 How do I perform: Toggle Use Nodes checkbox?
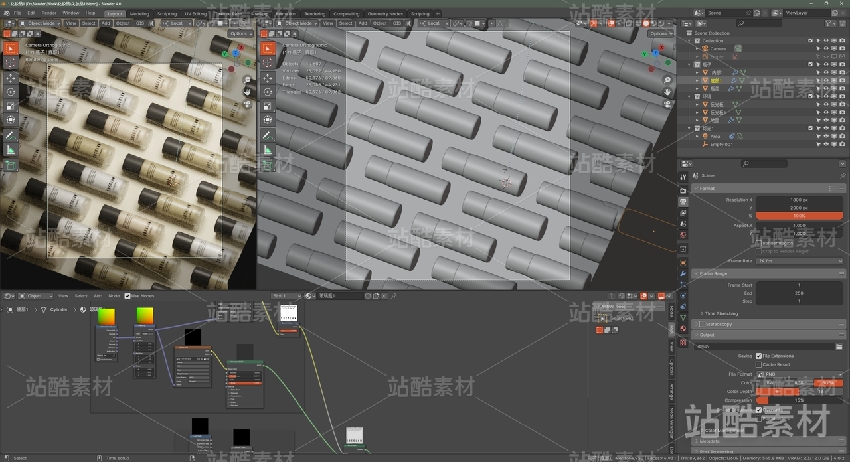pyautogui.click(x=127, y=296)
